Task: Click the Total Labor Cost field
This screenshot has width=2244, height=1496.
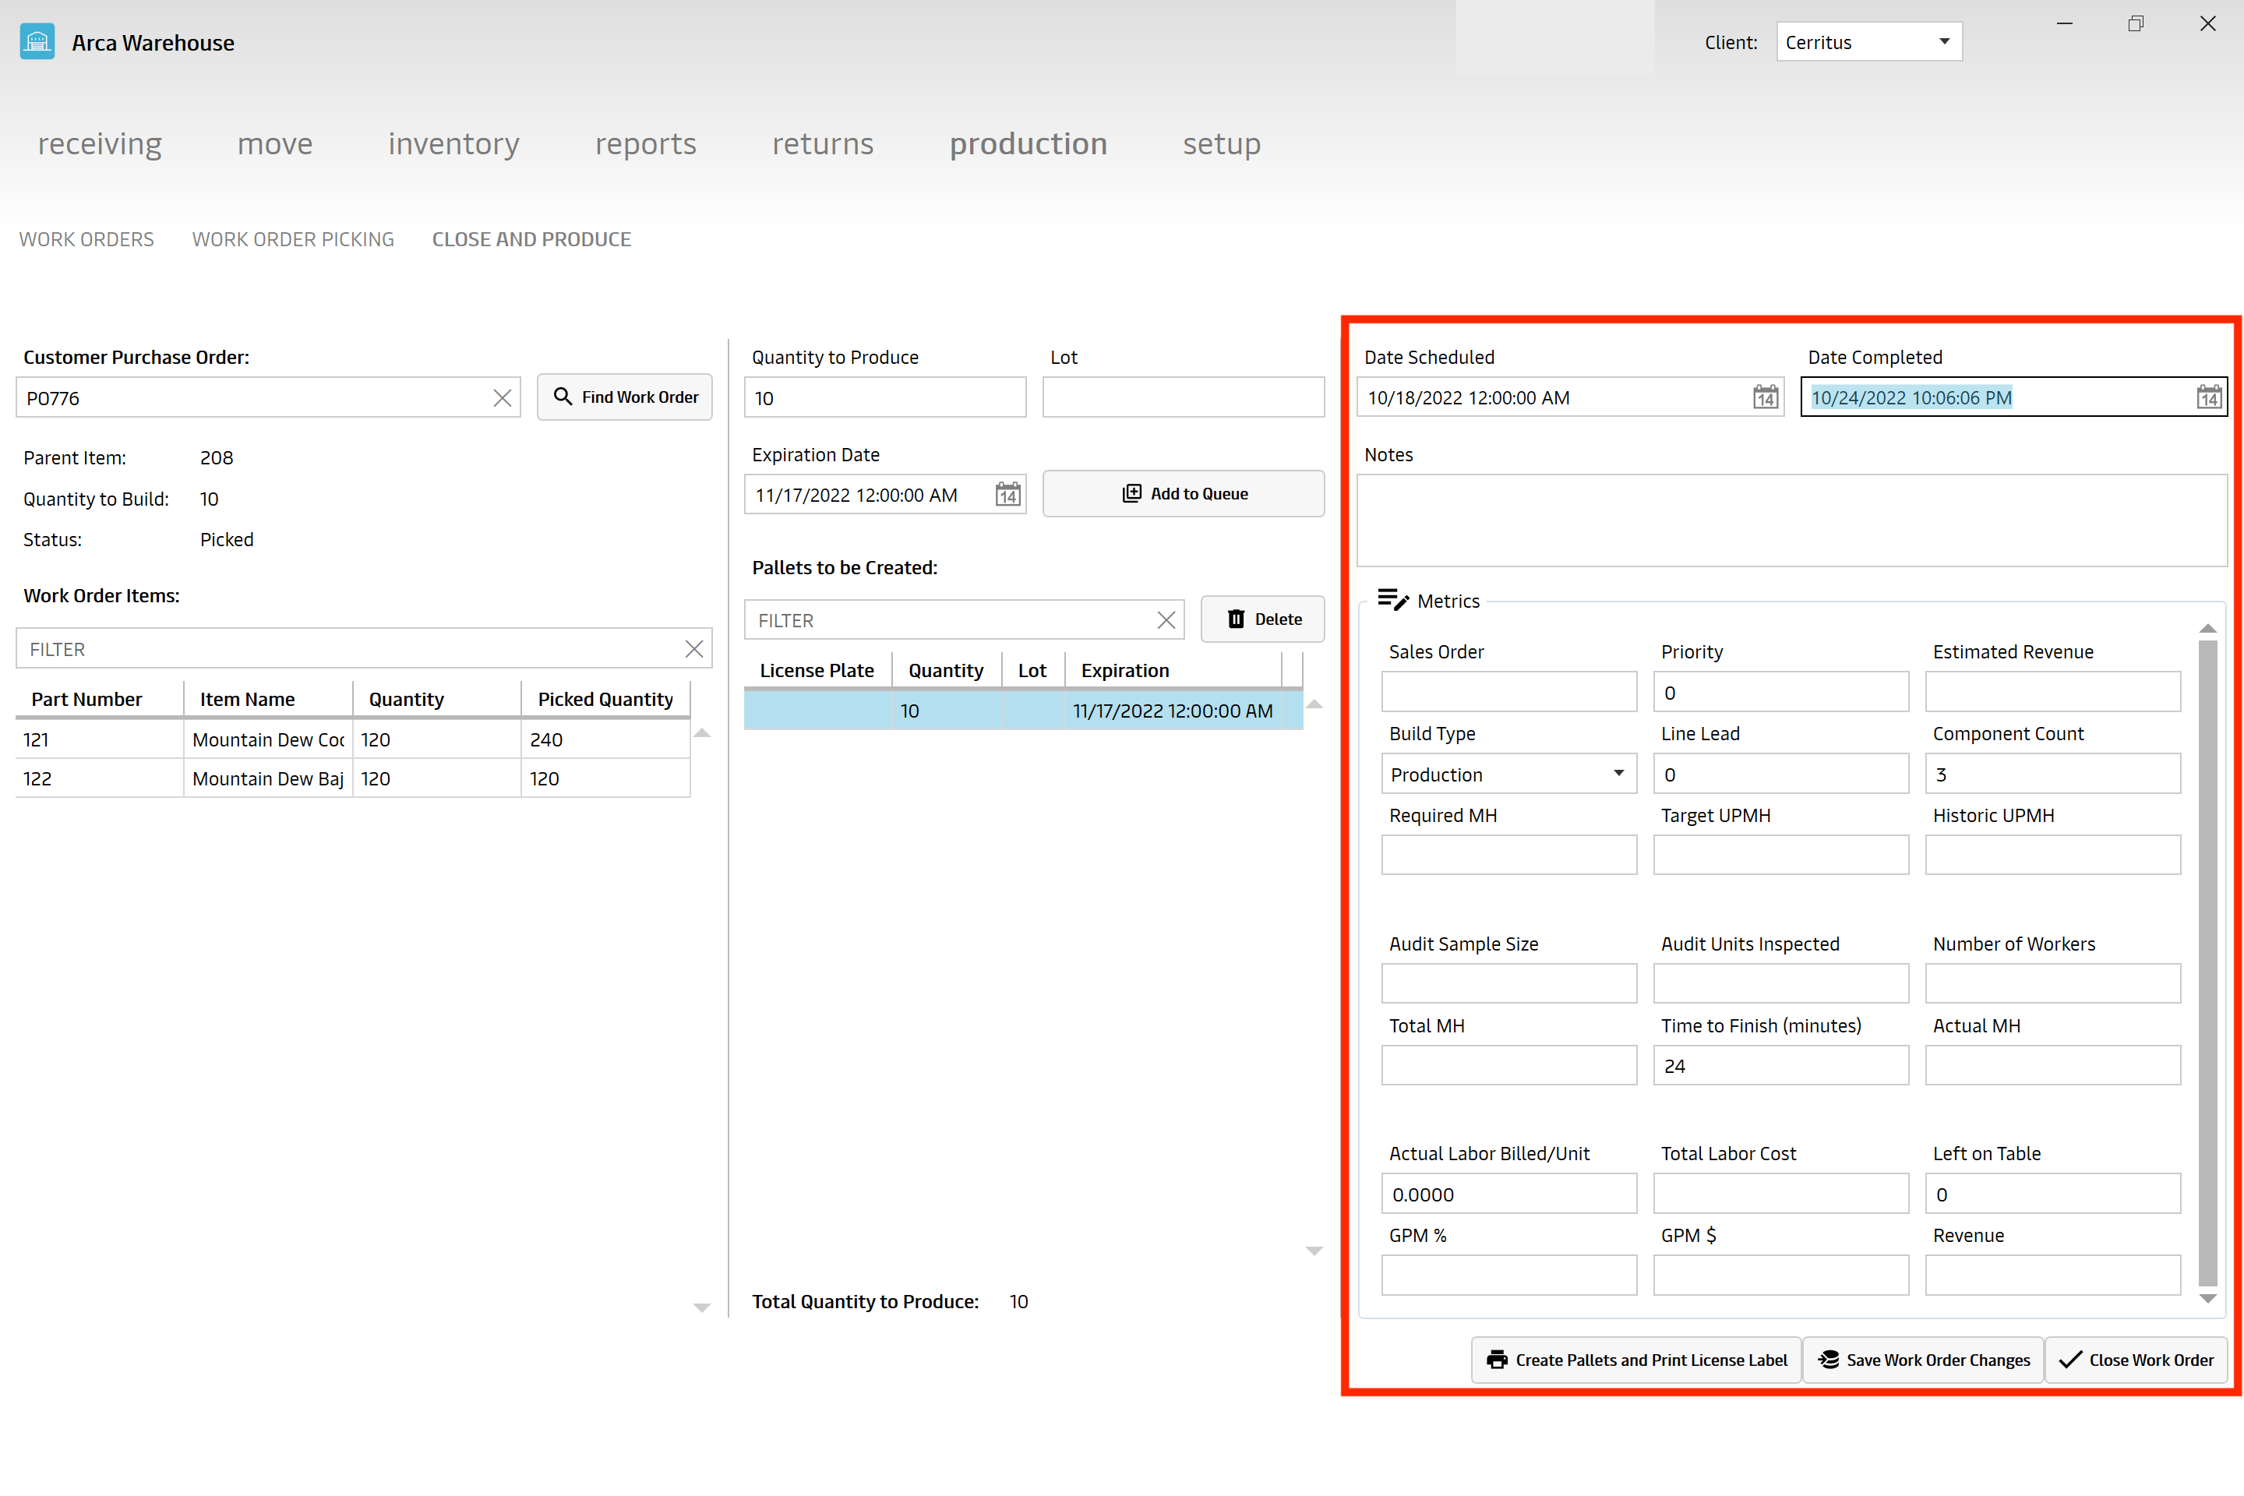Action: point(1781,1194)
